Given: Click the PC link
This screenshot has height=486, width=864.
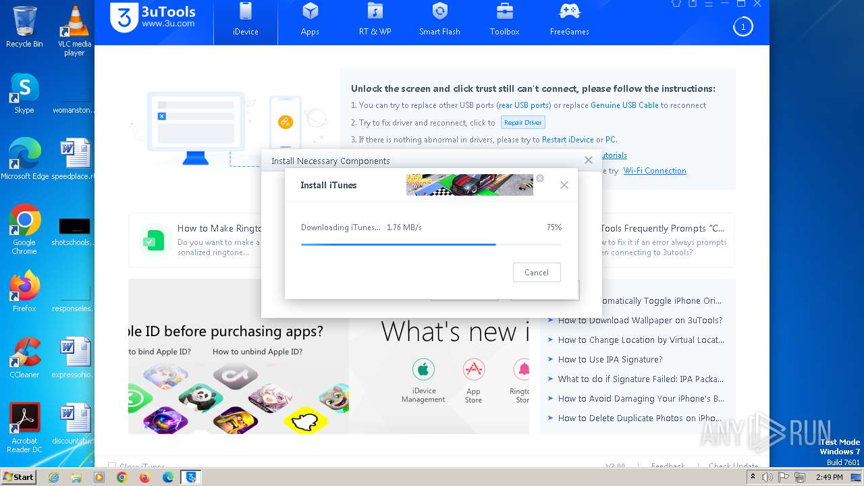Looking at the screenshot, I should [610, 140].
